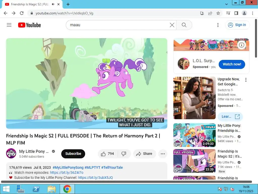
Task: Open File Explorer from taskbar
Action: click(52, 189)
